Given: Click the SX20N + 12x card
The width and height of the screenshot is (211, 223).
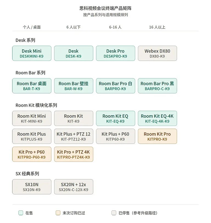Looking at the screenshot, I should (x=74, y=187).
